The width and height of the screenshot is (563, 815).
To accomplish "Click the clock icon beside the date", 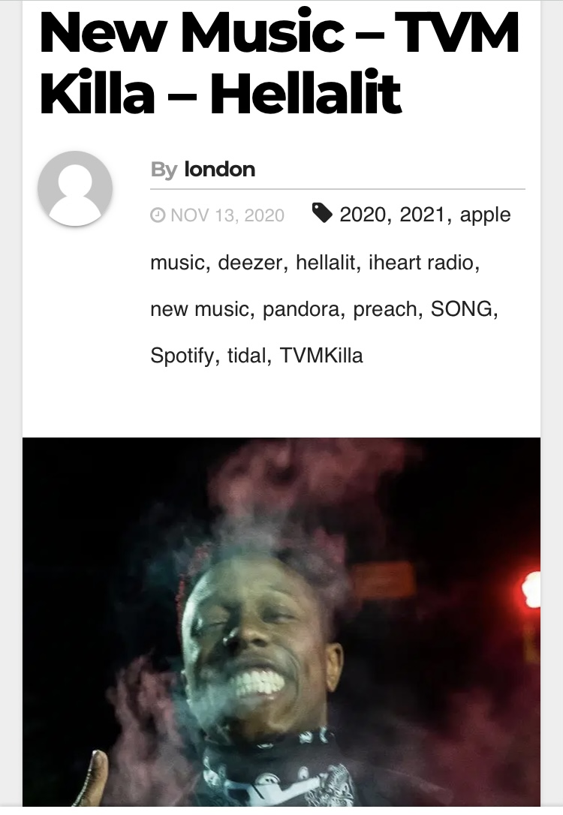I will click(x=158, y=215).
